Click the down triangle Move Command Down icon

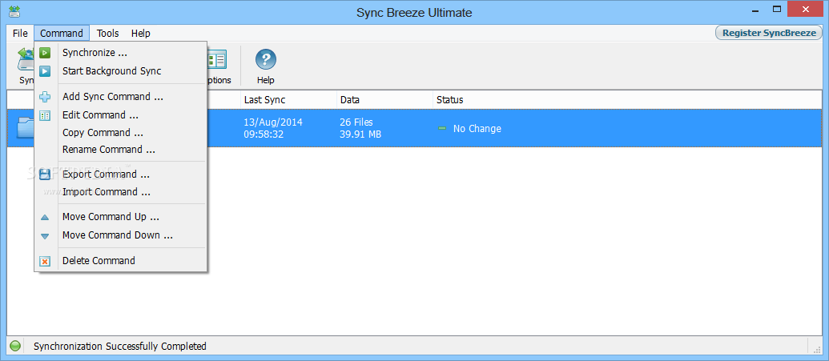[x=45, y=236]
